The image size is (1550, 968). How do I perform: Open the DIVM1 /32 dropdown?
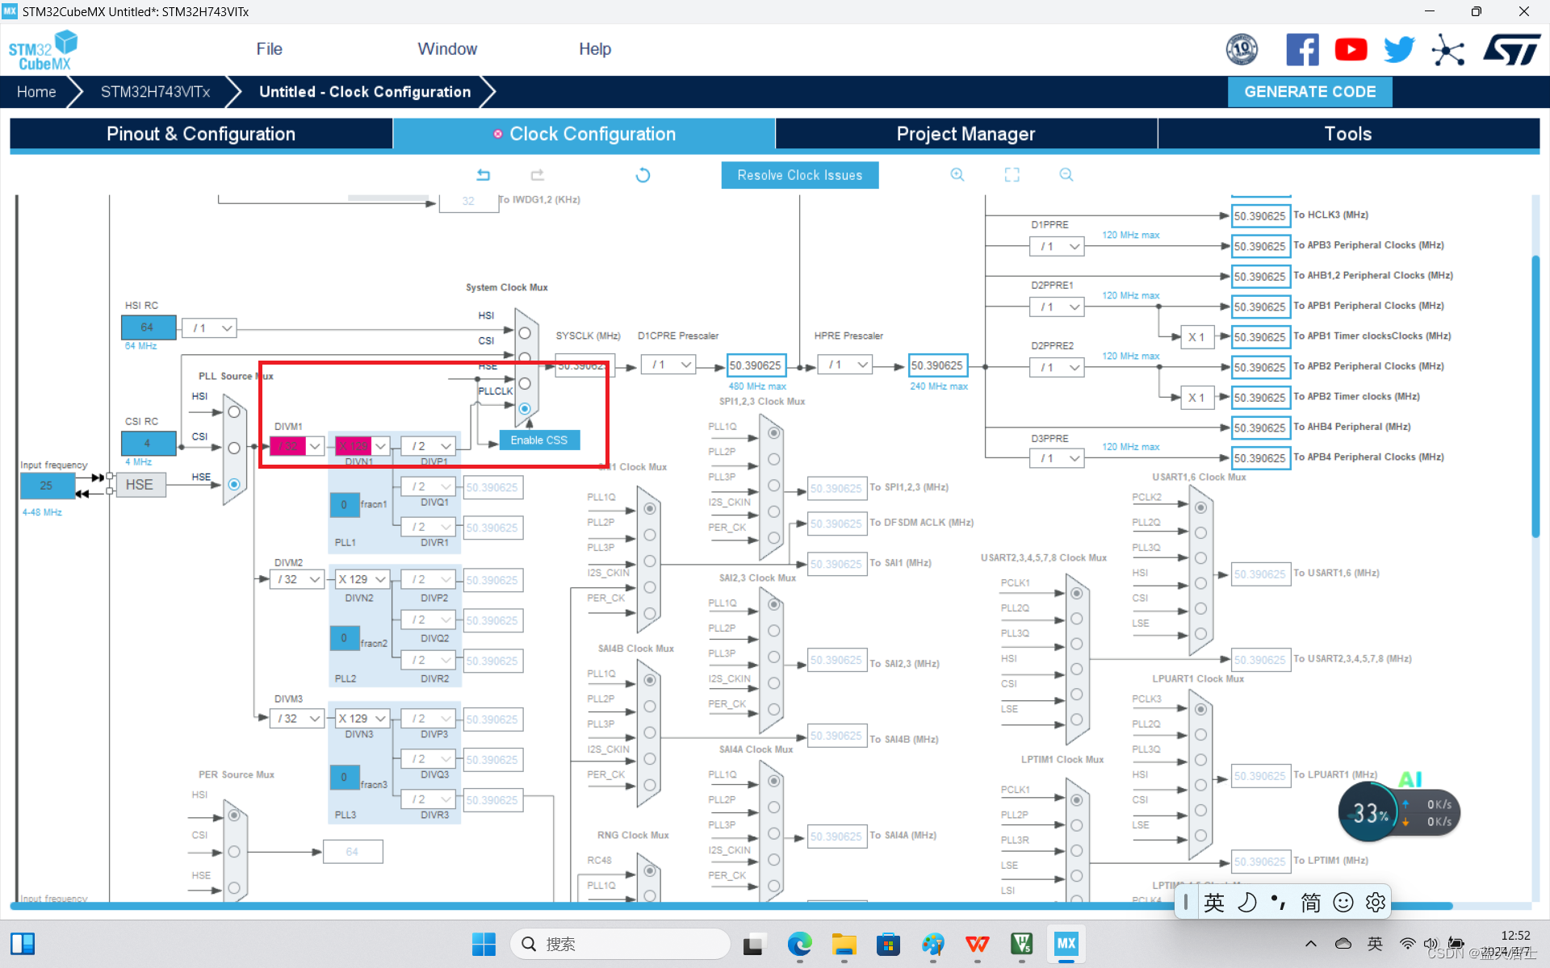click(x=315, y=446)
